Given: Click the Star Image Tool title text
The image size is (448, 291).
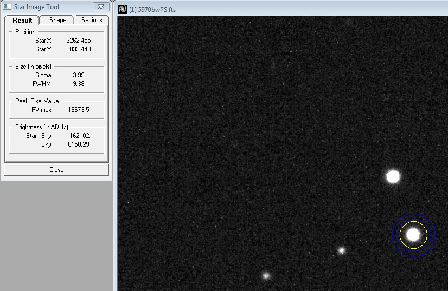Looking at the screenshot, I should coord(37,7).
